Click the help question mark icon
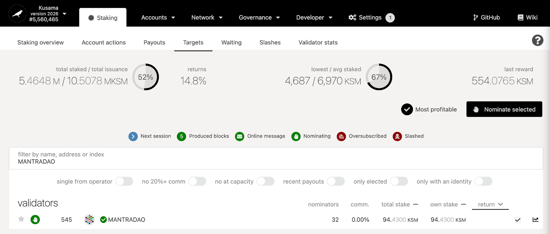The width and height of the screenshot is (550, 234). pyautogui.click(x=538, y=40)
